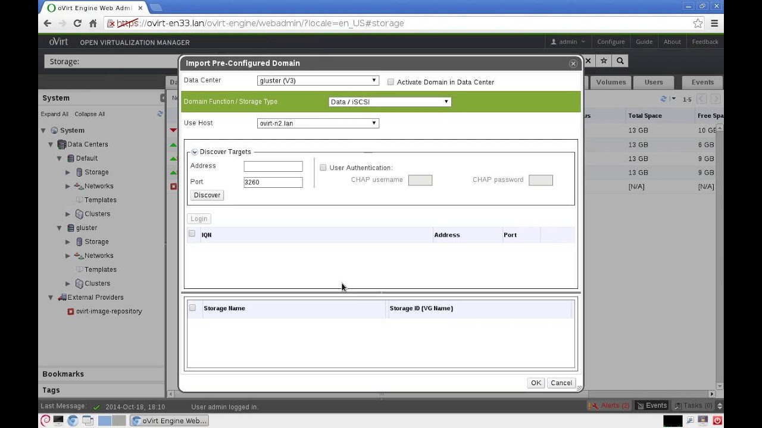This screenshot has width=762, height=428.
Task: Expand Clusters under gluster data center
Action: click(68, 284)
